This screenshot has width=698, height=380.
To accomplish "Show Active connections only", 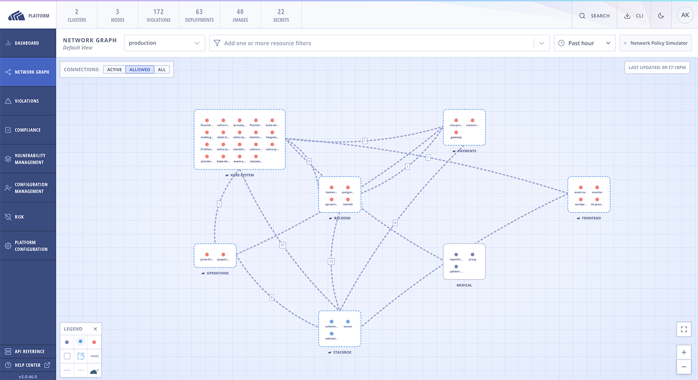I will (114, 70).
